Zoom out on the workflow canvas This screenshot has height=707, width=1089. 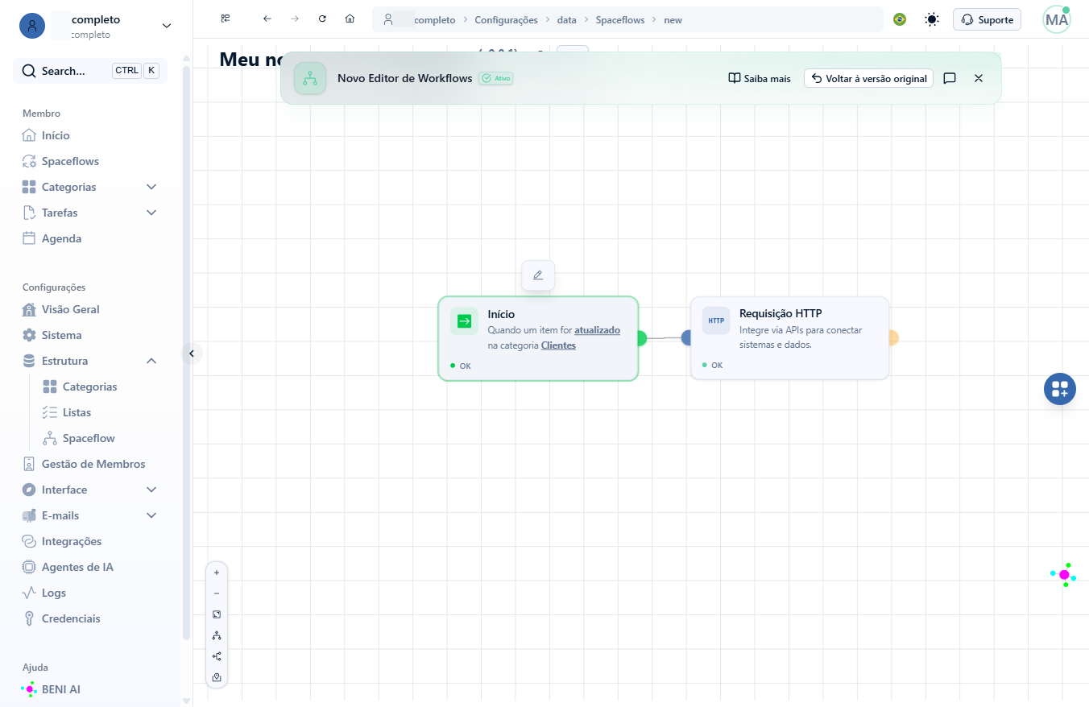point(217,593)
